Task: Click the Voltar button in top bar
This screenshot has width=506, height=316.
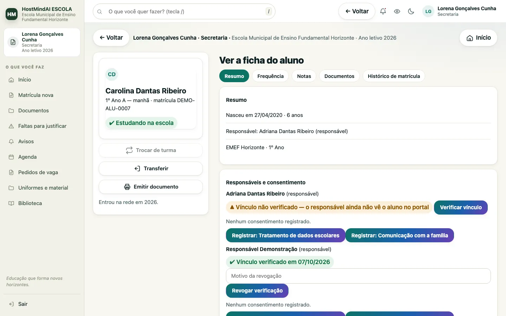Action: tap(357, 11)
